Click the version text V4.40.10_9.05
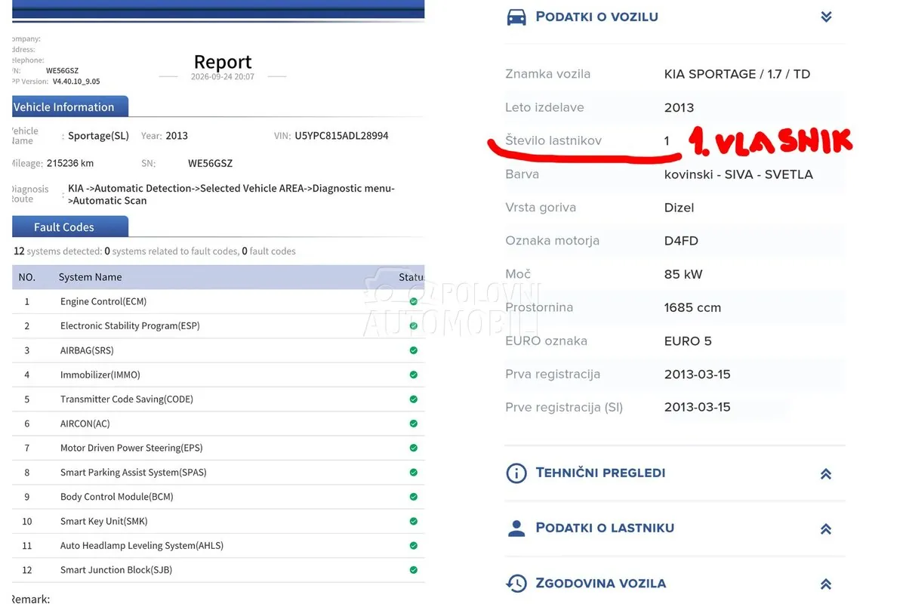This screenshot has width=906, height=604. coord(76,82)
